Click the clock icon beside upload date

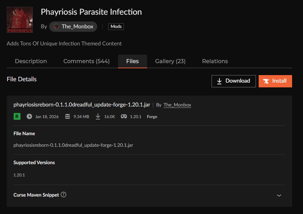[29, 116]
